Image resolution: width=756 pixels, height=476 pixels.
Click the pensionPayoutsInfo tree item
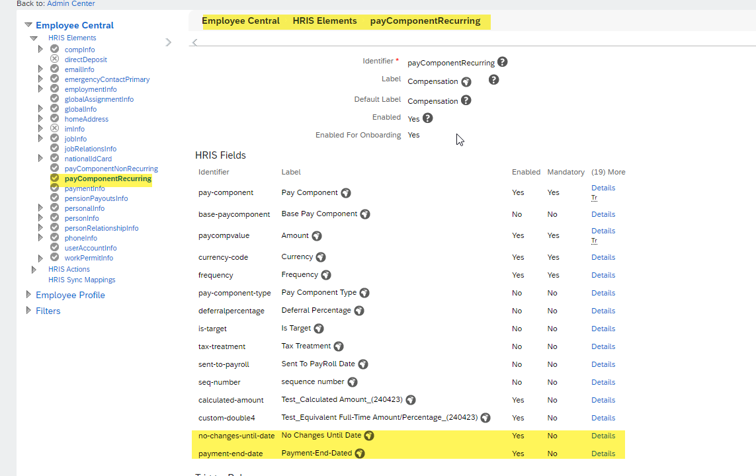[x=97, y=198]
